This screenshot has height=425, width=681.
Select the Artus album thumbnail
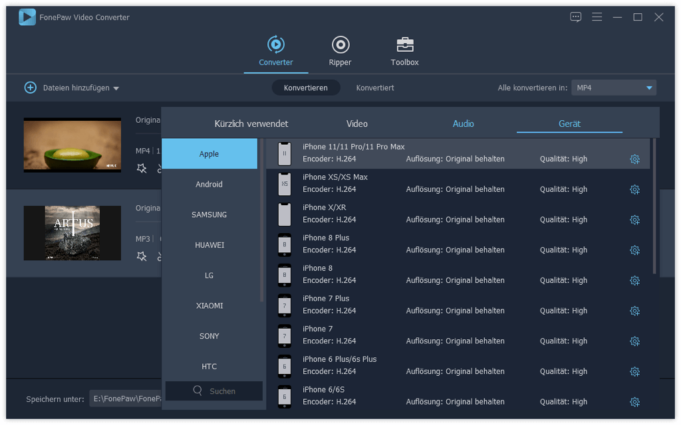pyautogui.click(x=72, y=233)
